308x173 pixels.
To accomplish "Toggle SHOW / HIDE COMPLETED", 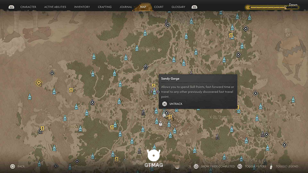I will coord(218,166).
